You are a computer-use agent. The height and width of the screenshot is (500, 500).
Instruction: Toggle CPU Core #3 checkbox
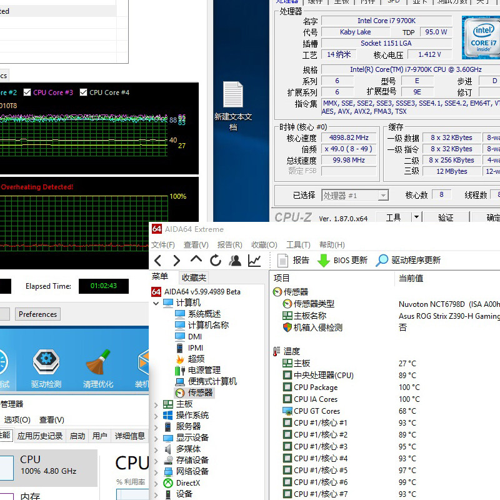pos(27,92)
